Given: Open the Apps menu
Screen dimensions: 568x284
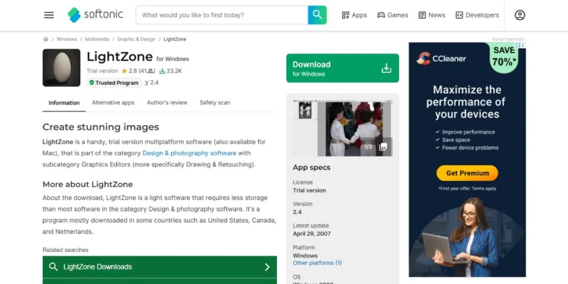Looking at the screenshot, I should pyautogui.click(x=354, y=15).
